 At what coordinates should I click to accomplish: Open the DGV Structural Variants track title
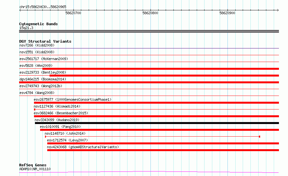45,41
